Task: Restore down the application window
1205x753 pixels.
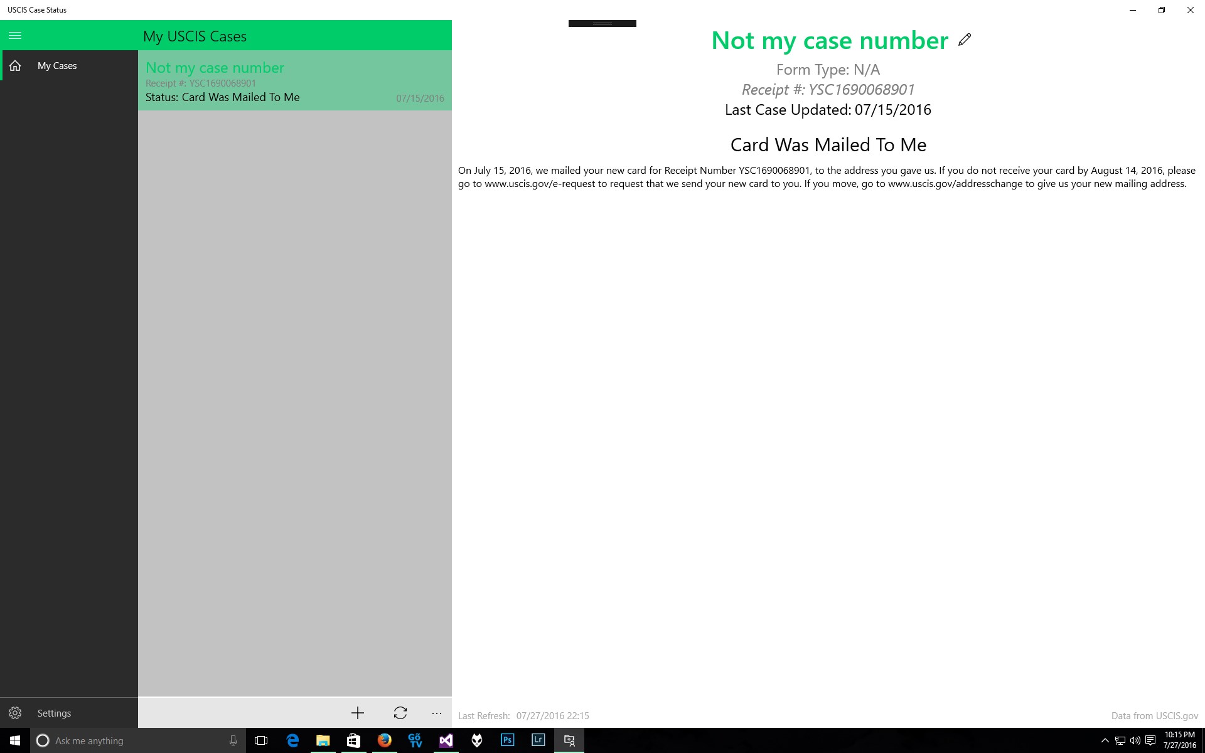Action: pos(1162,10)
